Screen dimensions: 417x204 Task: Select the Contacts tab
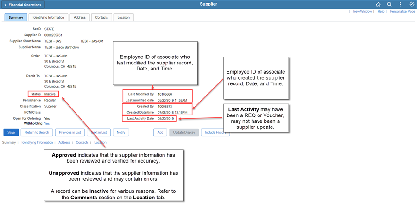[x=101, y=18]
